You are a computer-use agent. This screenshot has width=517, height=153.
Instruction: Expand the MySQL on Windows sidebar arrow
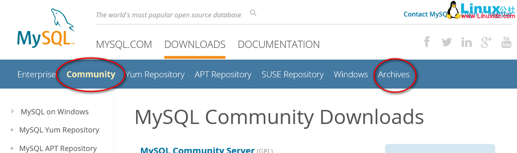[13, 111]
